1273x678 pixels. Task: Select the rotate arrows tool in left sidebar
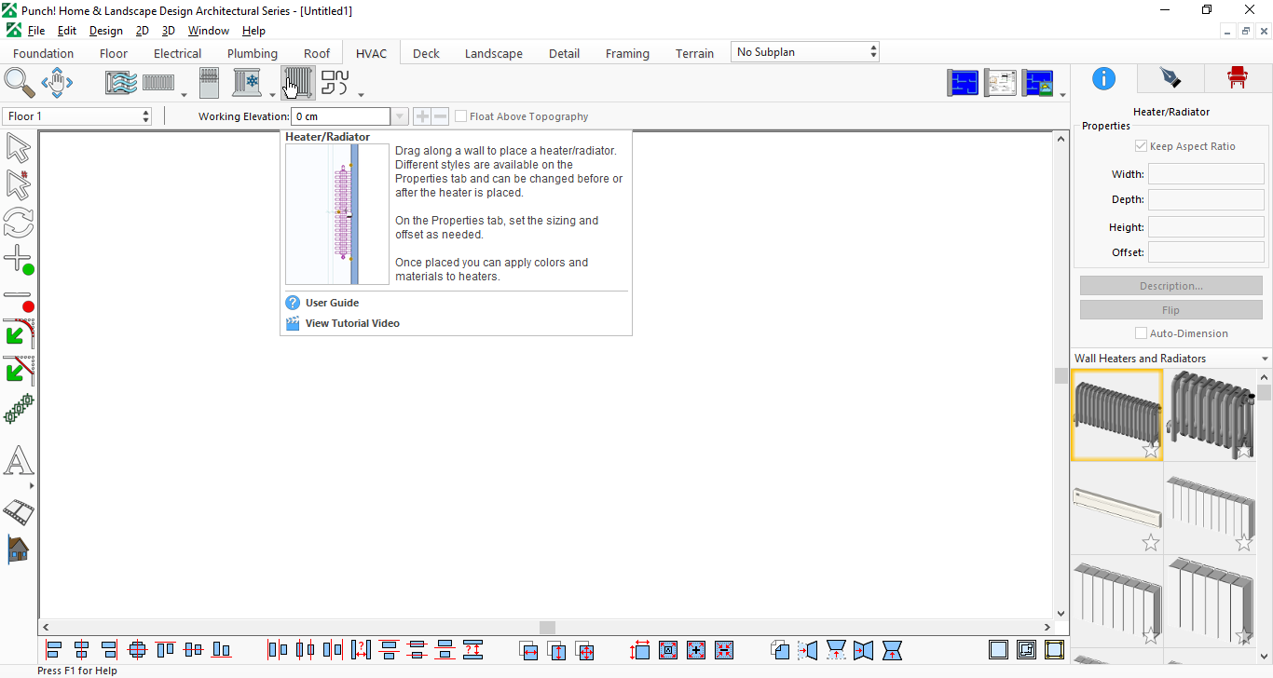click(18, 223)
